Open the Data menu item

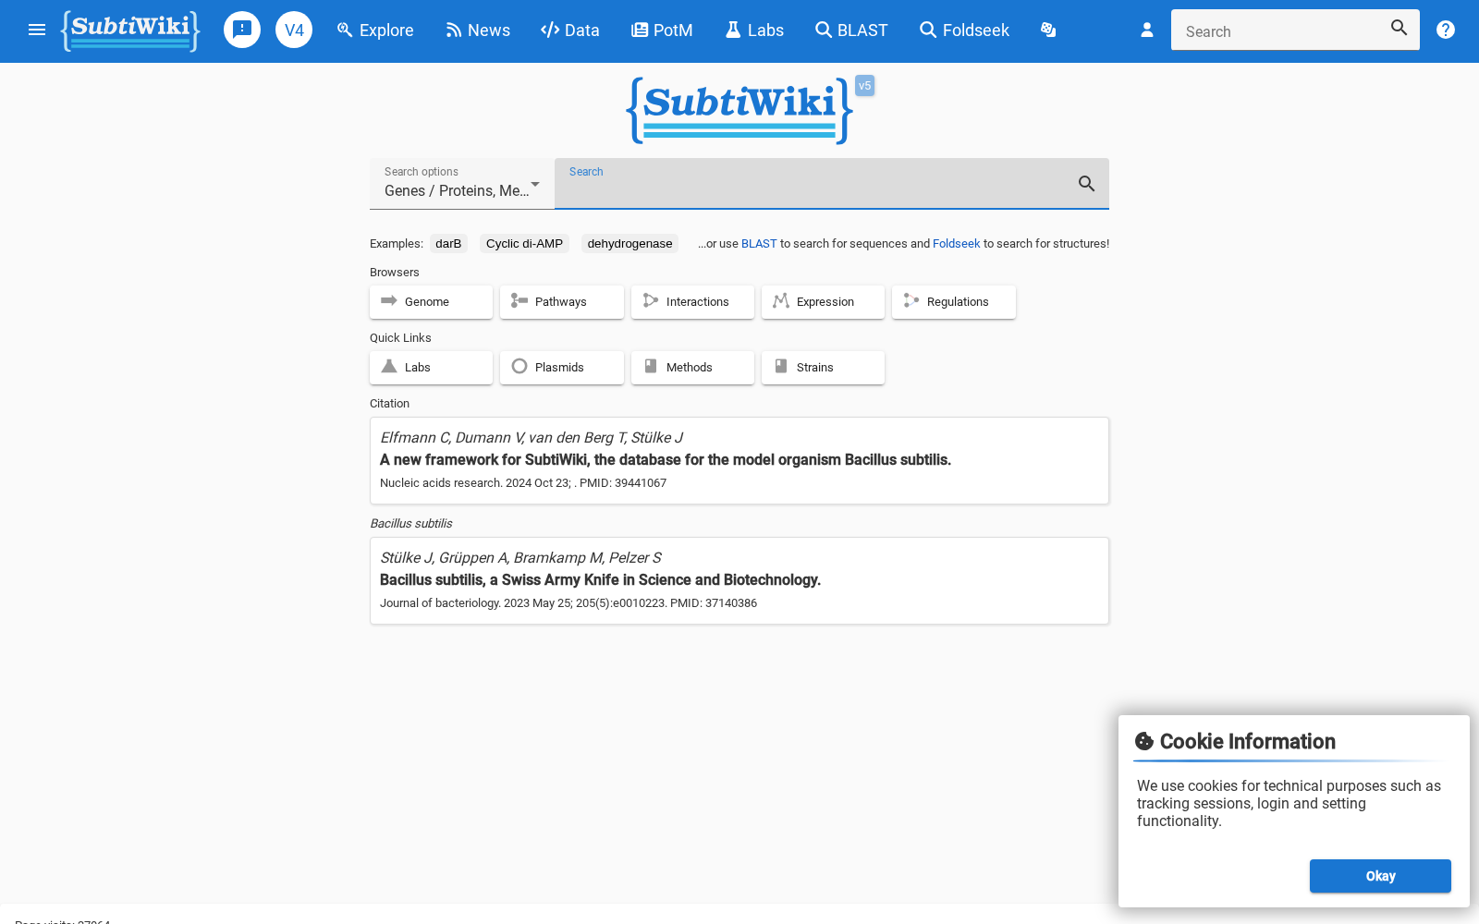[x=570, y=30]
